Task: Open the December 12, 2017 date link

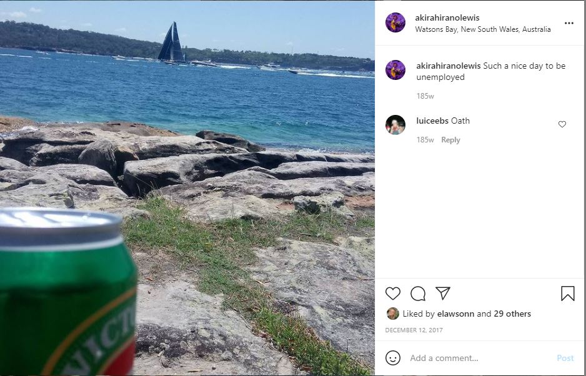Action: 414,330
